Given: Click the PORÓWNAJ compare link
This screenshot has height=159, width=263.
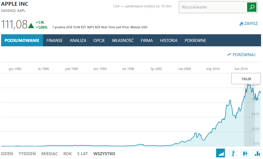Looking at the screenshot, I should coord(244,55).
